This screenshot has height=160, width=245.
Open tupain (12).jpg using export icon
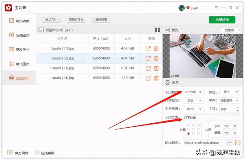tap(148, 59)
